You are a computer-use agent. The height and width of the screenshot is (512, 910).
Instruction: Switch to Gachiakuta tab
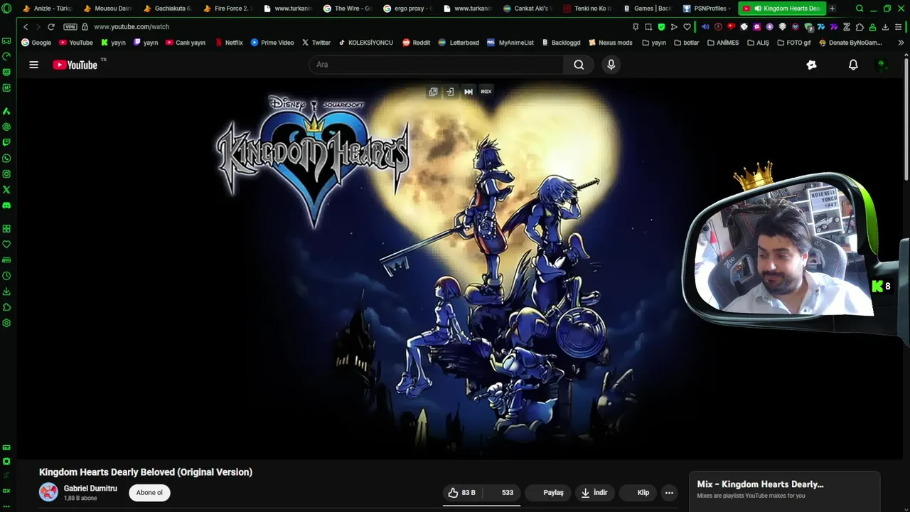click(x=167, y=9)
